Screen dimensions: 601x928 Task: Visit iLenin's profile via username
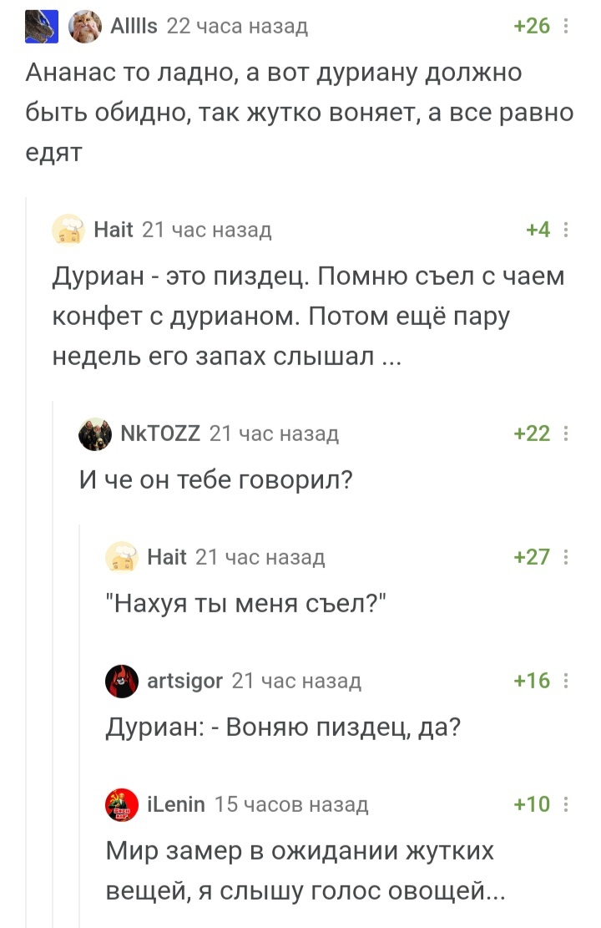[175, 804]
